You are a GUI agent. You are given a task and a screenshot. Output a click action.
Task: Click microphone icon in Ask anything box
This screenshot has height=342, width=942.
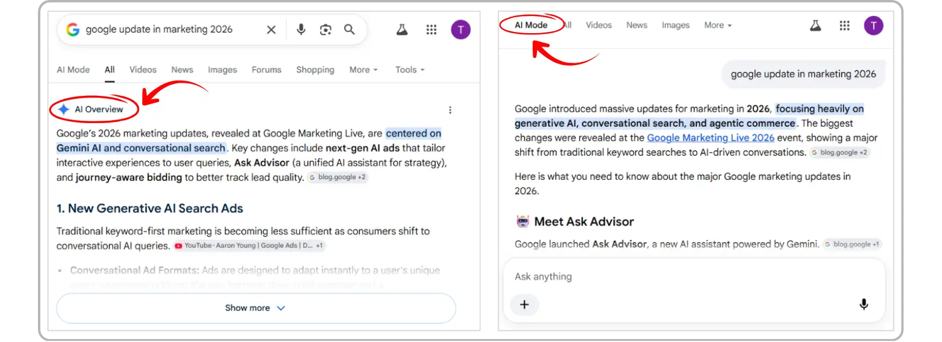tap(864, 304)
